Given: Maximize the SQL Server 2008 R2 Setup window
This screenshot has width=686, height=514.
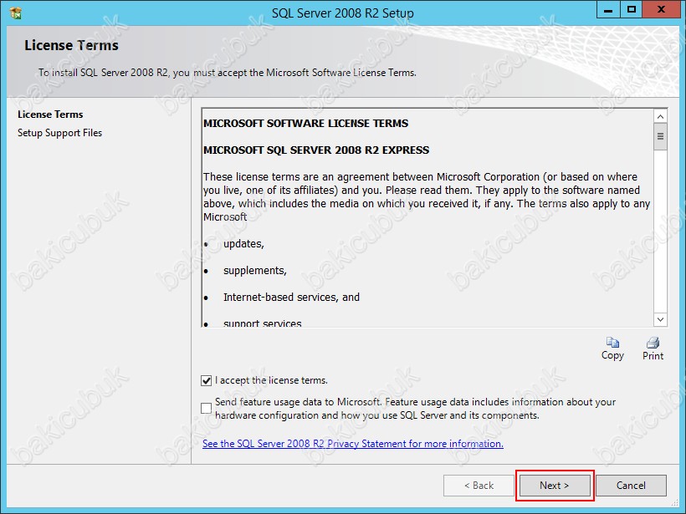Looking at the screenshot, I should pyautogui.click(x=632, y=10).
